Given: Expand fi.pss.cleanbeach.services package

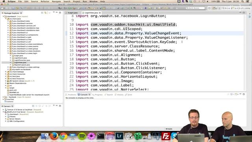Looking at the screenshot, I should [8, 23].
